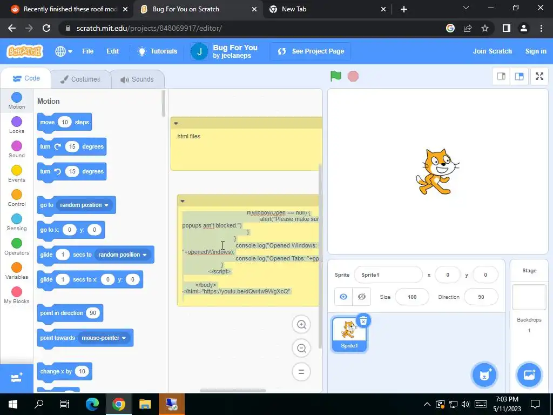This screenshot has width=553, height=415.
Task: Select the Code tab
Action: [26, 78]
